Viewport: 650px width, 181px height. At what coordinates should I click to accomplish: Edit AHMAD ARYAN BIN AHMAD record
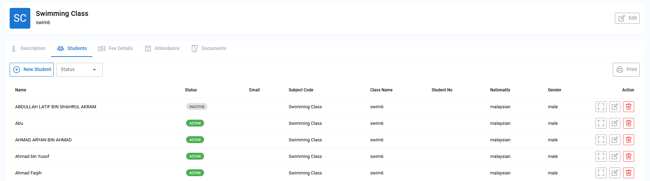615,140
